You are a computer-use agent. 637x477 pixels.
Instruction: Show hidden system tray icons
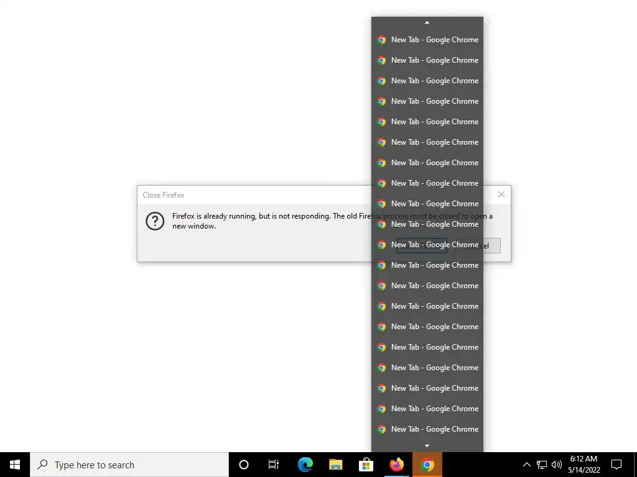pos(526,465)
